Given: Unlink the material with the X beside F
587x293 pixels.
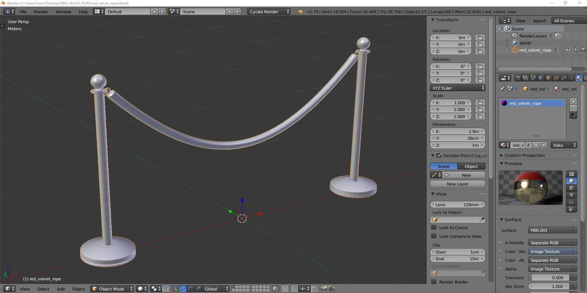Looking at the screenshot, I should (543, 145).
